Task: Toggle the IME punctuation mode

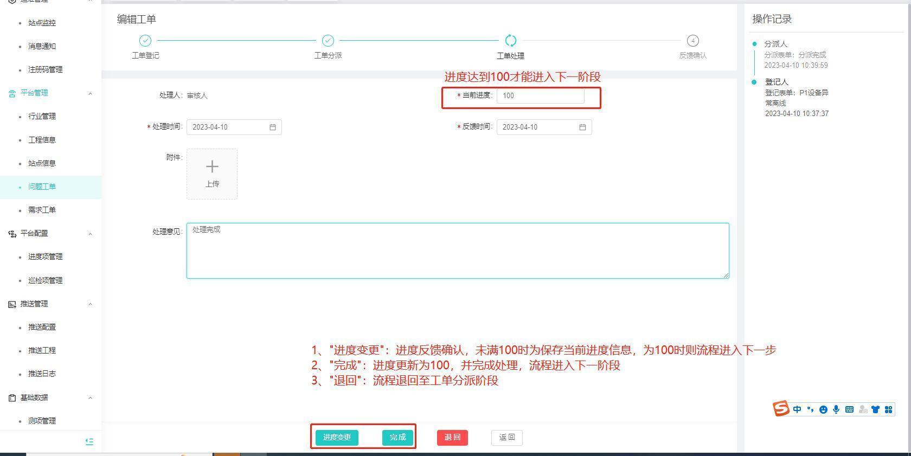Action: tap(810, 409)
